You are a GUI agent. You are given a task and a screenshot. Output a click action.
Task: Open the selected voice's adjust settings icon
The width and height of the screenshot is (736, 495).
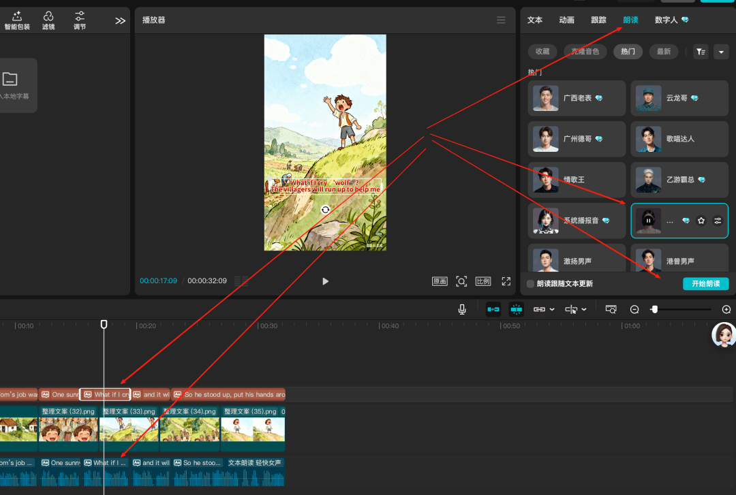coord(718,221)
